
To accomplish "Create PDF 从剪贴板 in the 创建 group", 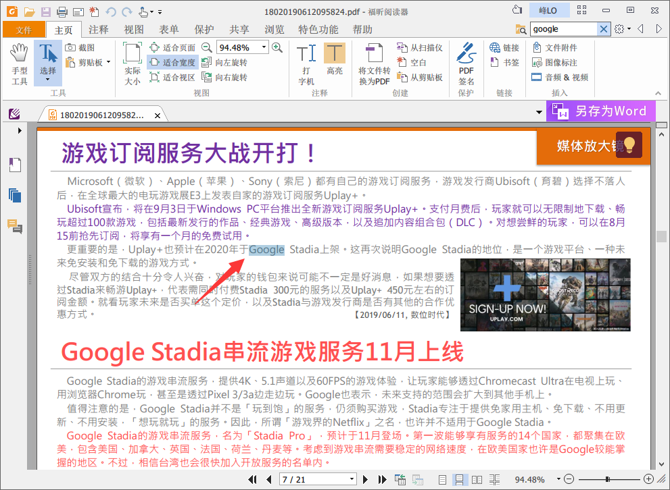I will point(420,78).
